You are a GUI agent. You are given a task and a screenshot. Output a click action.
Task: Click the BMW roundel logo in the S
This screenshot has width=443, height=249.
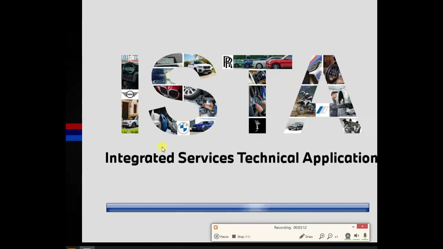tap(183, 128)
